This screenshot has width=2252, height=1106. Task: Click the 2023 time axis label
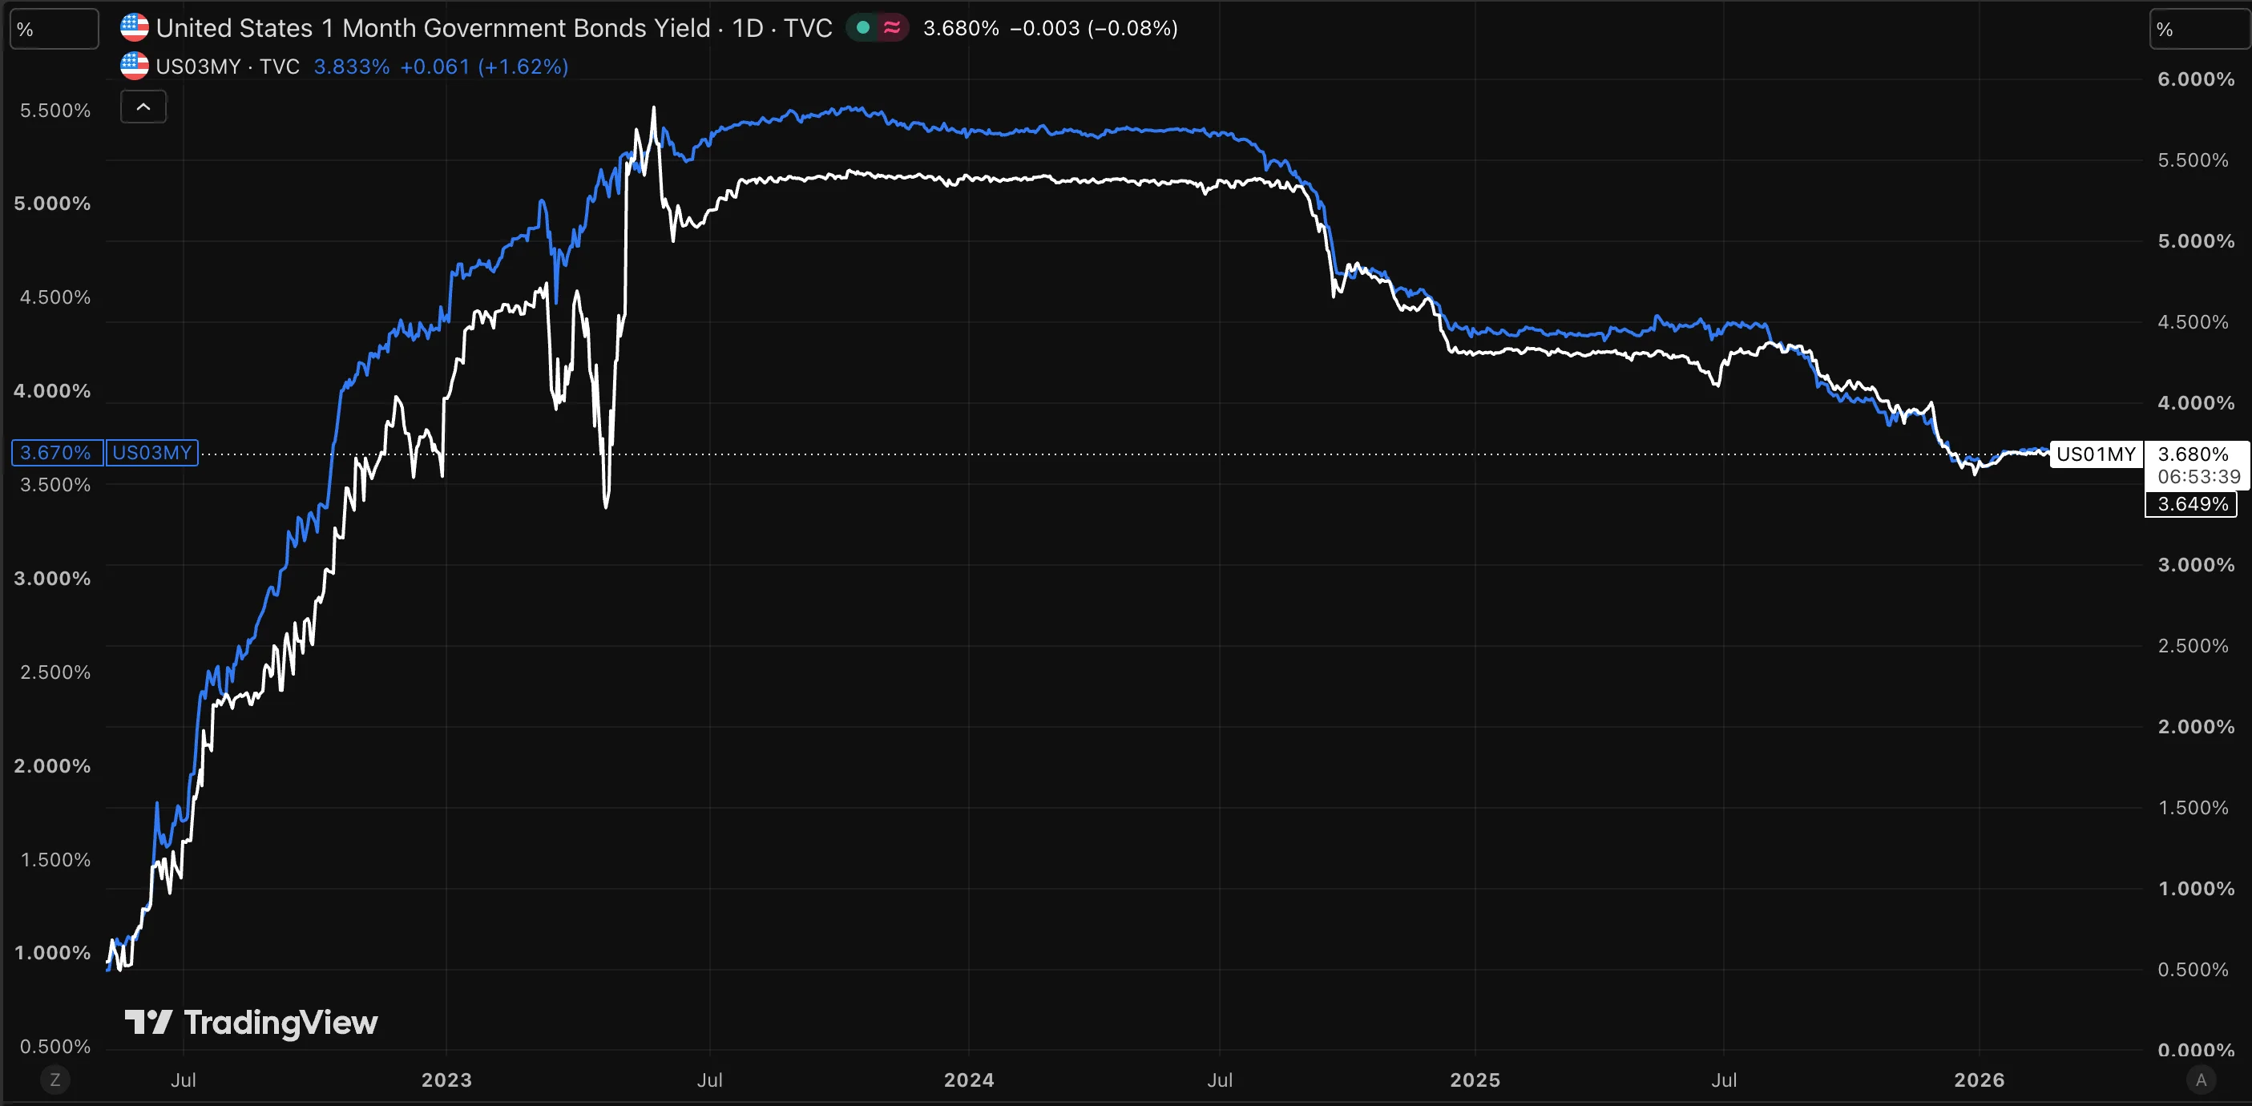coord(446,1080)
